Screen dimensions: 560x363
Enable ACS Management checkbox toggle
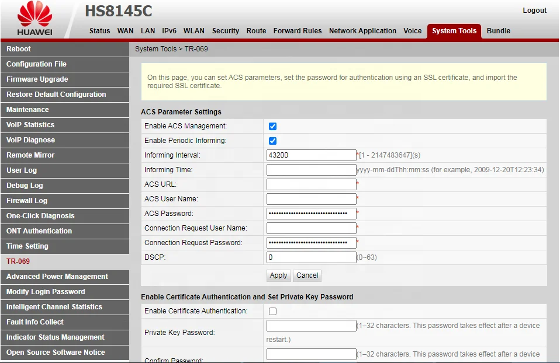pyautogui.click(x=272, y=125)
